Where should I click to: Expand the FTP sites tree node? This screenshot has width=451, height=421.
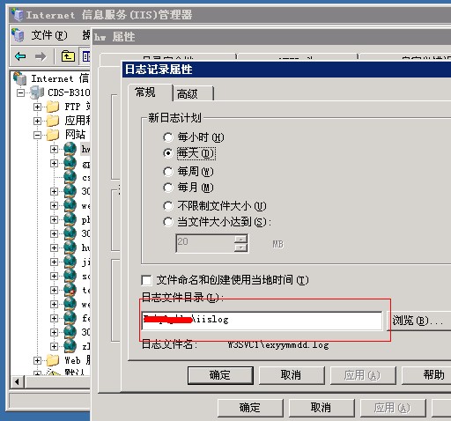pos(37,107)
